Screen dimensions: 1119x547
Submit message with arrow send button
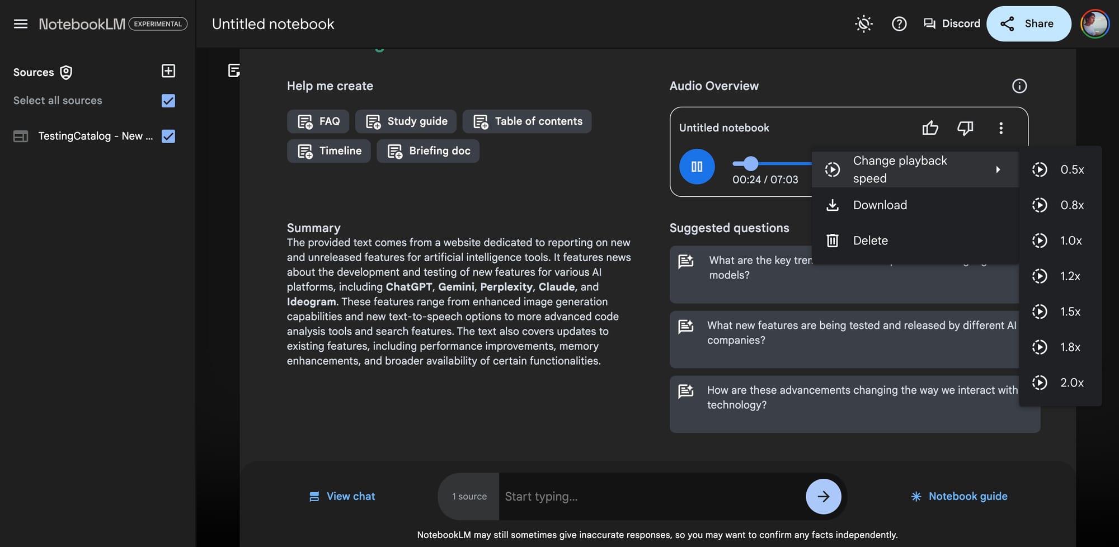(x=824, y=497)
